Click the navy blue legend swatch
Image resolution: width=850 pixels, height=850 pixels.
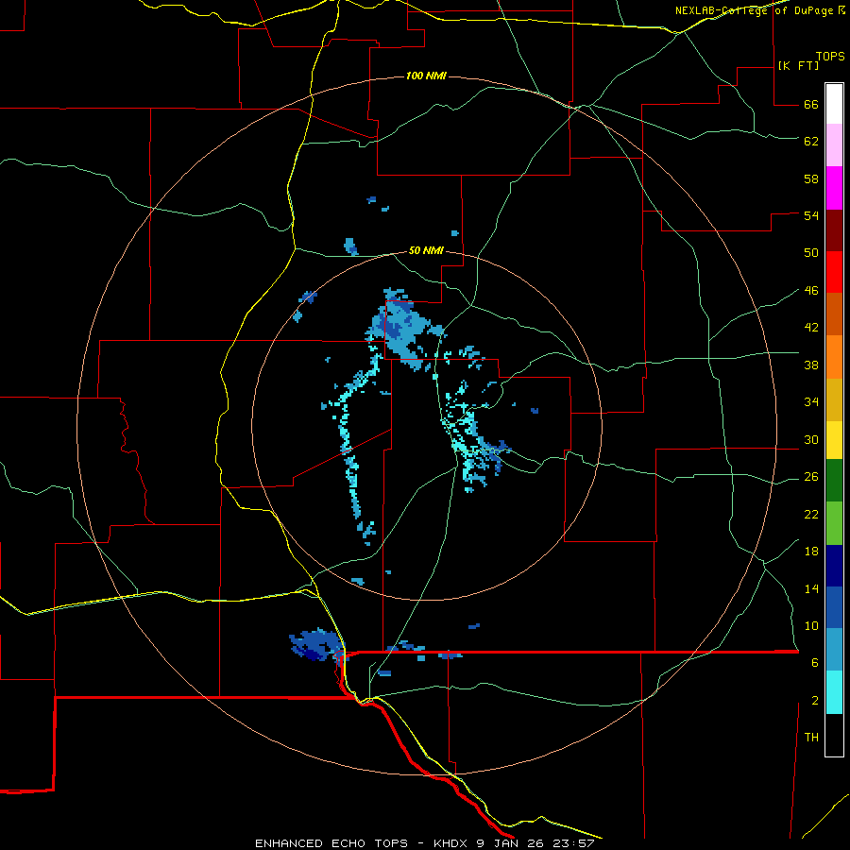(834, 566)
